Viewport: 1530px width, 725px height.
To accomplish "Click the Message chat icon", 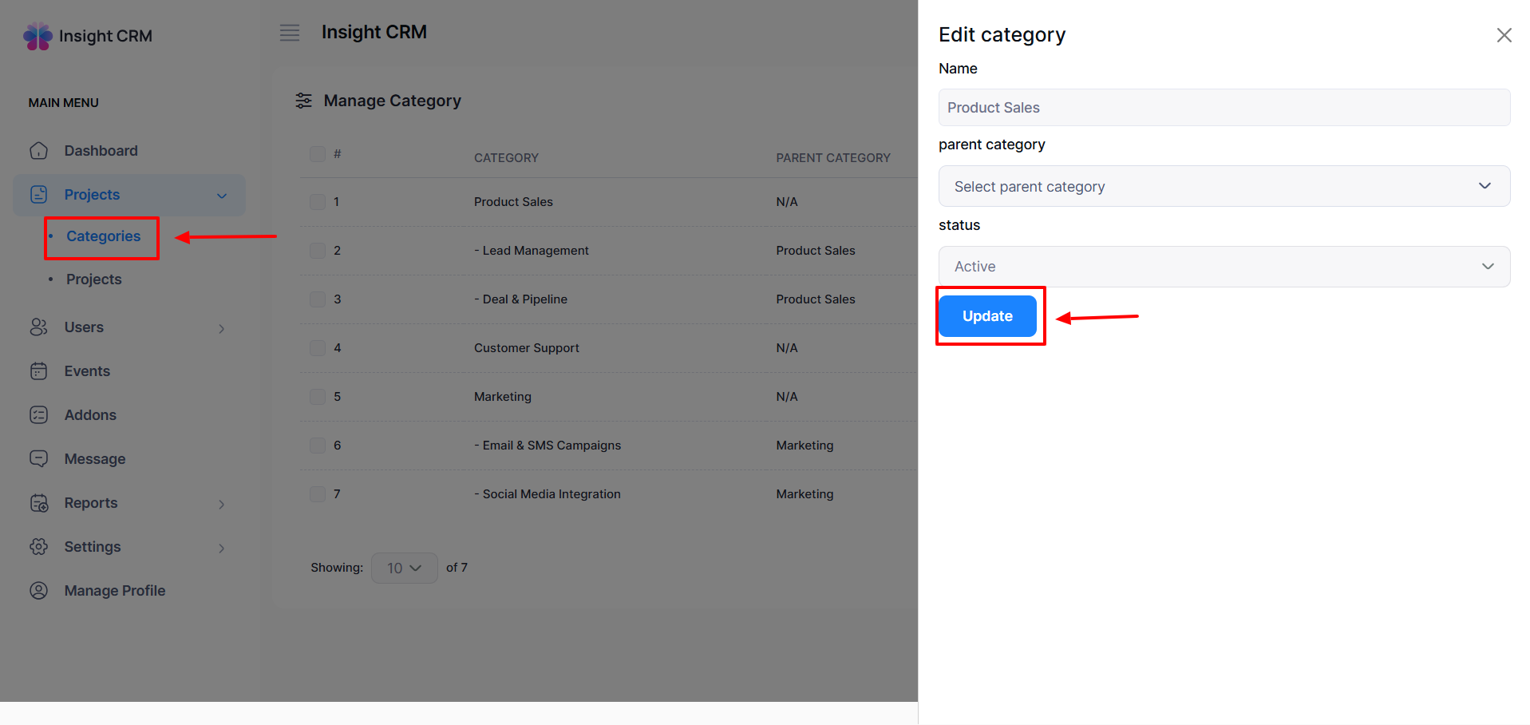I will click(x=38, y=459).
